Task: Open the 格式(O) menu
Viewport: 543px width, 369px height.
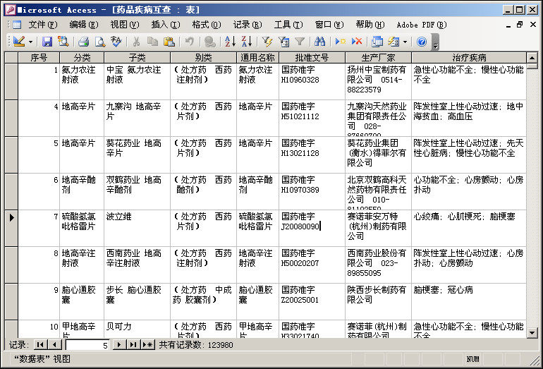Action: coord(207,25)
